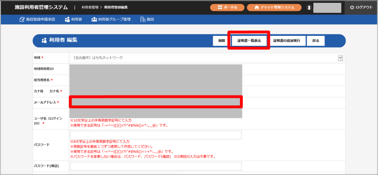Screen dimensions: 378x175
Task: Click the 地域利用者ID label
Action: pos(43,69)
